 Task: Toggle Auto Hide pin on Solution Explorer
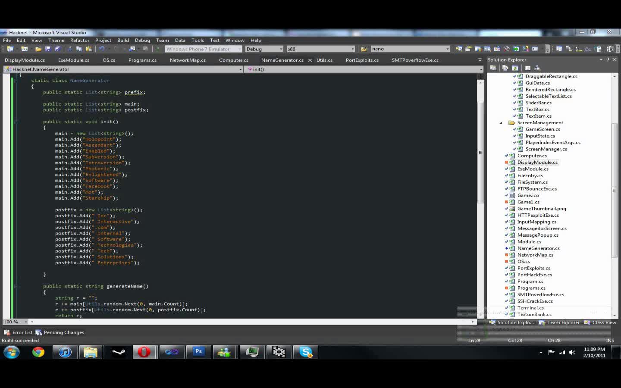[608, 59]
